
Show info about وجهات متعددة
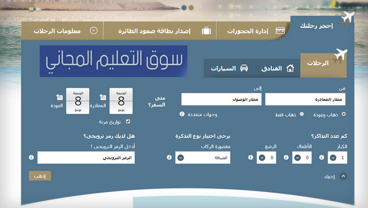coord(182,114)
